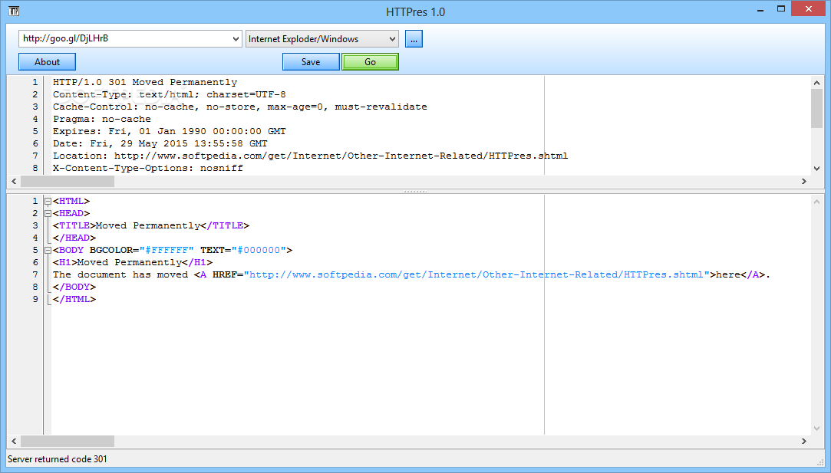This screenshot has width=831, height=473.
Task: Click the '</BODY>' closing tag line
Action: click(74, 287)
